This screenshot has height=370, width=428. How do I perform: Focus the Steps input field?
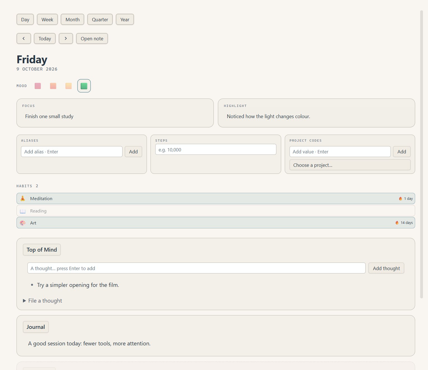pos(216,149)
